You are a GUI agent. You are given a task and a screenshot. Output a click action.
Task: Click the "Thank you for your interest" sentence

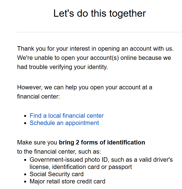point(95,48)
